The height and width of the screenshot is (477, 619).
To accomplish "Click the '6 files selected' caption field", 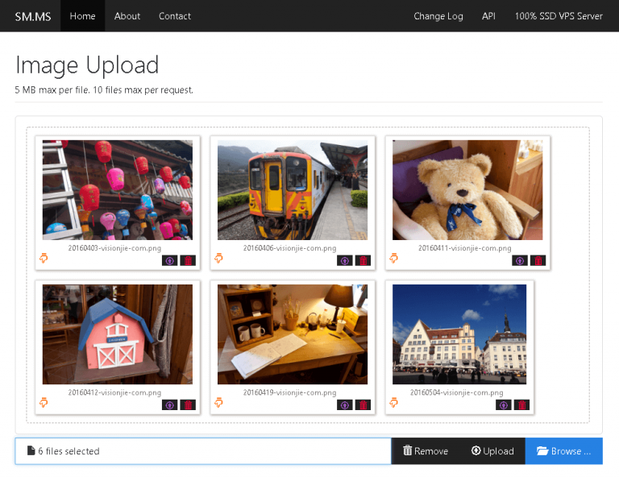I will 203,450.
